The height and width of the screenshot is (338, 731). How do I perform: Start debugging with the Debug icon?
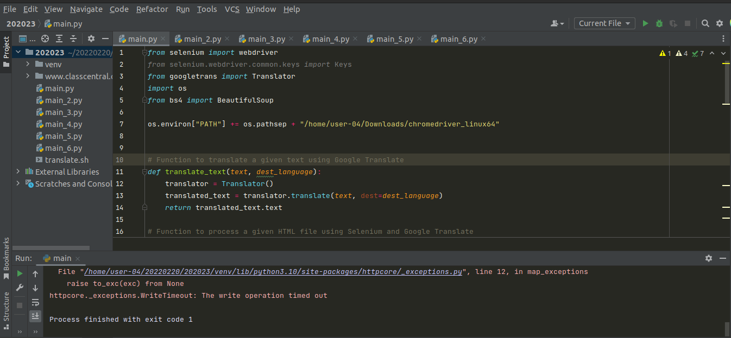click(x=659, y=23)
